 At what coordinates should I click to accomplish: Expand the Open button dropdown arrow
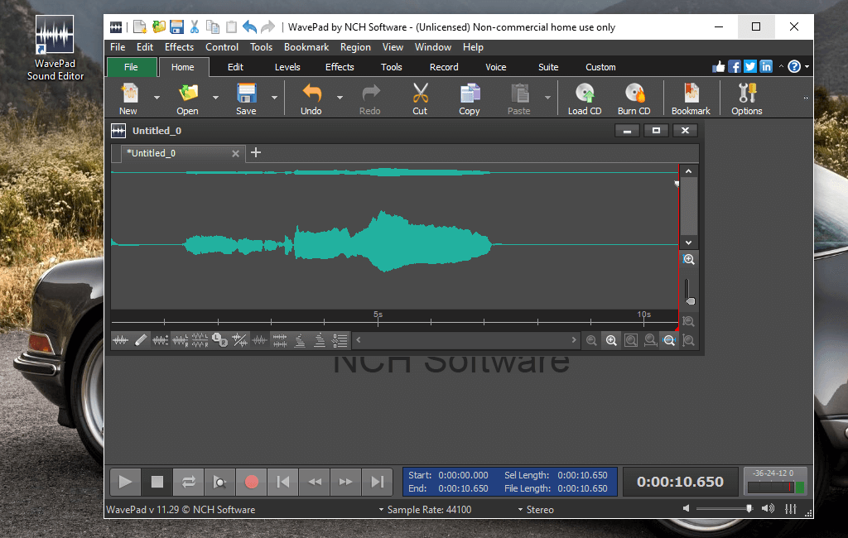pyautogui.click(x=216, y=98)
